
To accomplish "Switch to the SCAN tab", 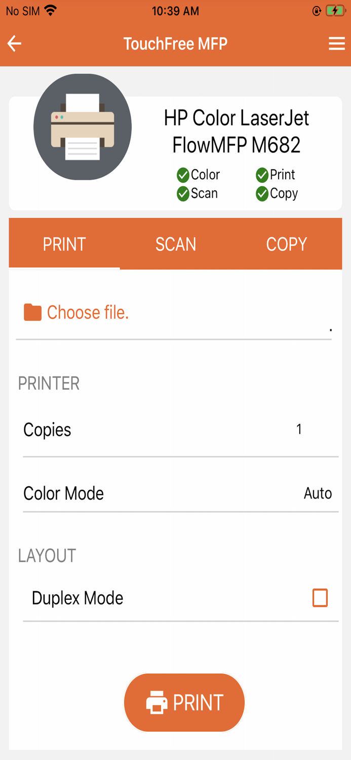I will (175, 244).
